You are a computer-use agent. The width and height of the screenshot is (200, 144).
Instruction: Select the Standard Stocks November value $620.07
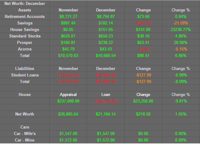[x=68, y=36]
